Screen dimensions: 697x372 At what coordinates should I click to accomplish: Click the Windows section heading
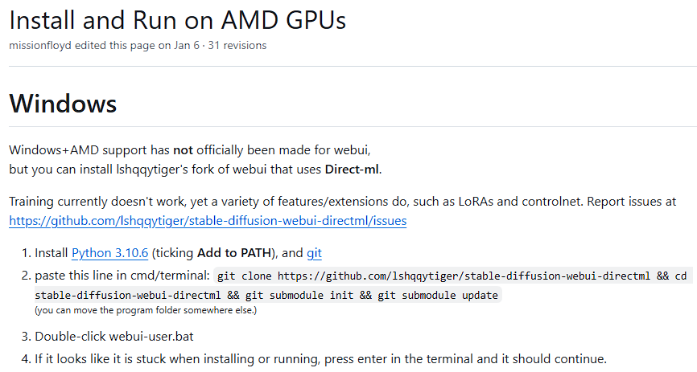point(63,104)
